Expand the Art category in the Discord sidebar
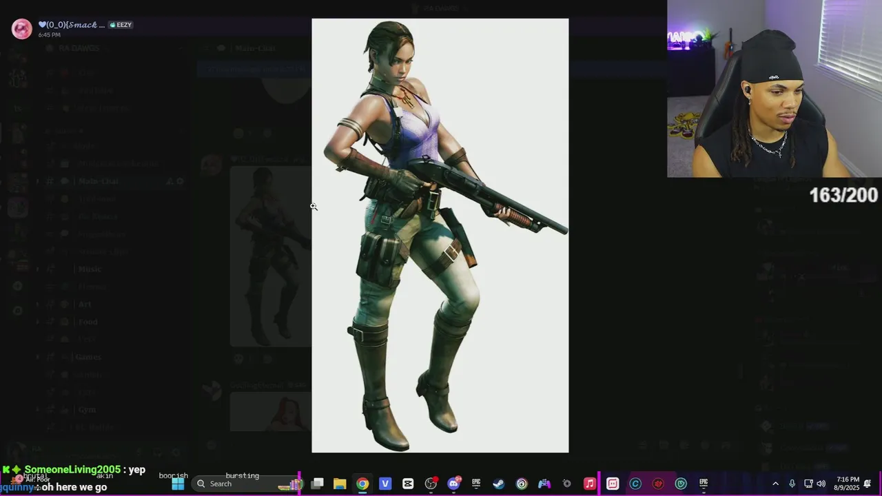This screenshot has width=882, height=496. click(85, 304)
